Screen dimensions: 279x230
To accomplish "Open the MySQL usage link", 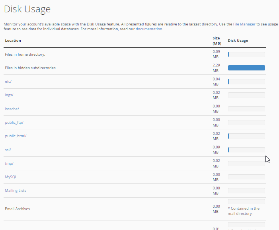I will click(x=11, y=177).
